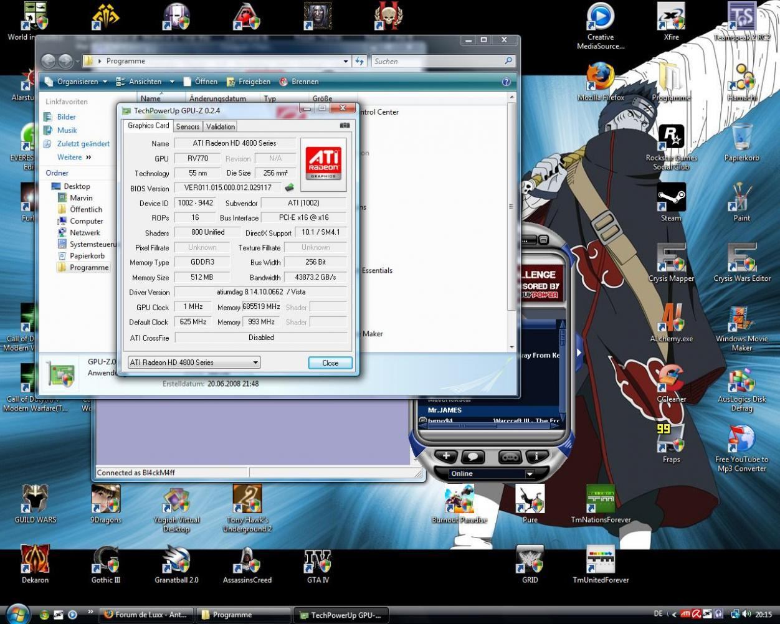Image resolution: width=780 pixels, height=624 pixels.
Task: Switch to Programme taskbar button
Action: click(244, 615)
